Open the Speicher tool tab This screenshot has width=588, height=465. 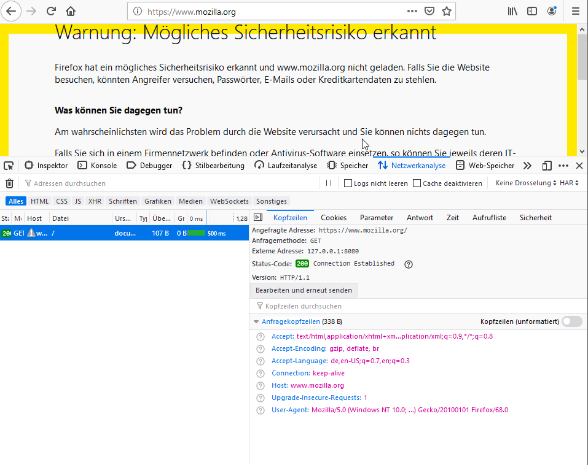347,166
